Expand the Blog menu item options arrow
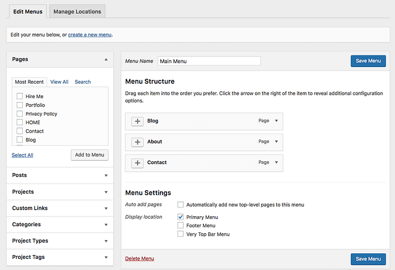This screenshot has height=270, width=395. (x=276, y=120)
